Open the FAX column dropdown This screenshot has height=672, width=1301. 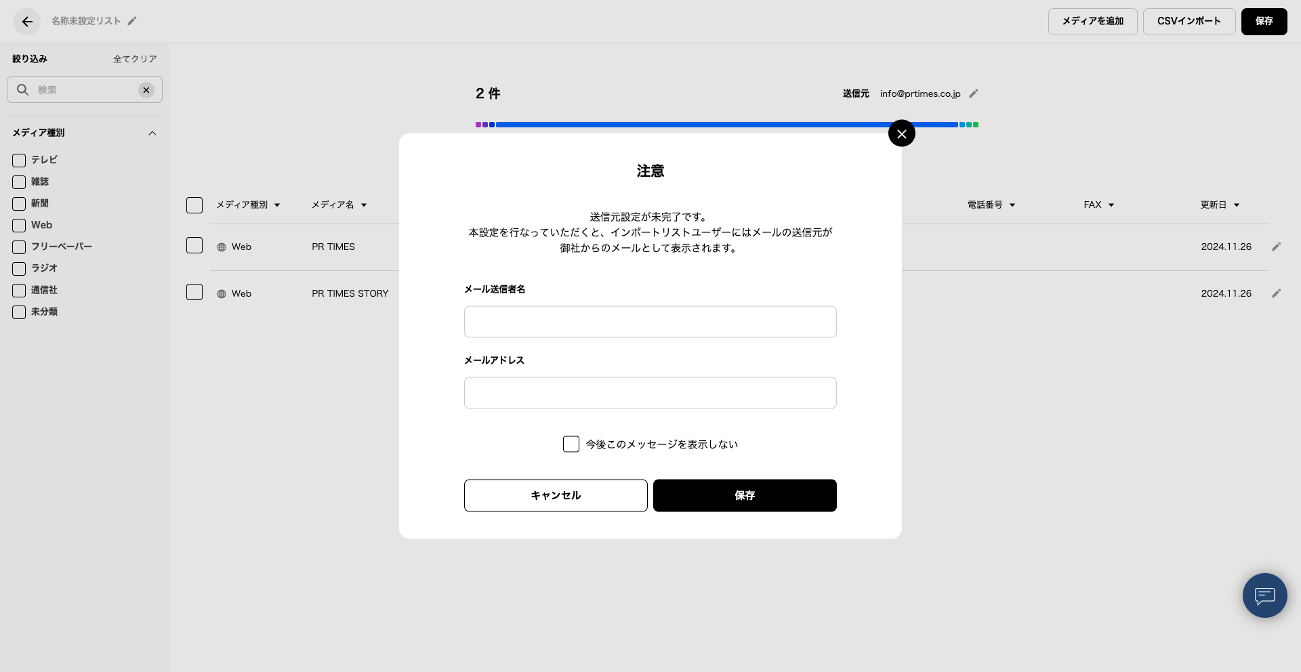(1111, 205)
